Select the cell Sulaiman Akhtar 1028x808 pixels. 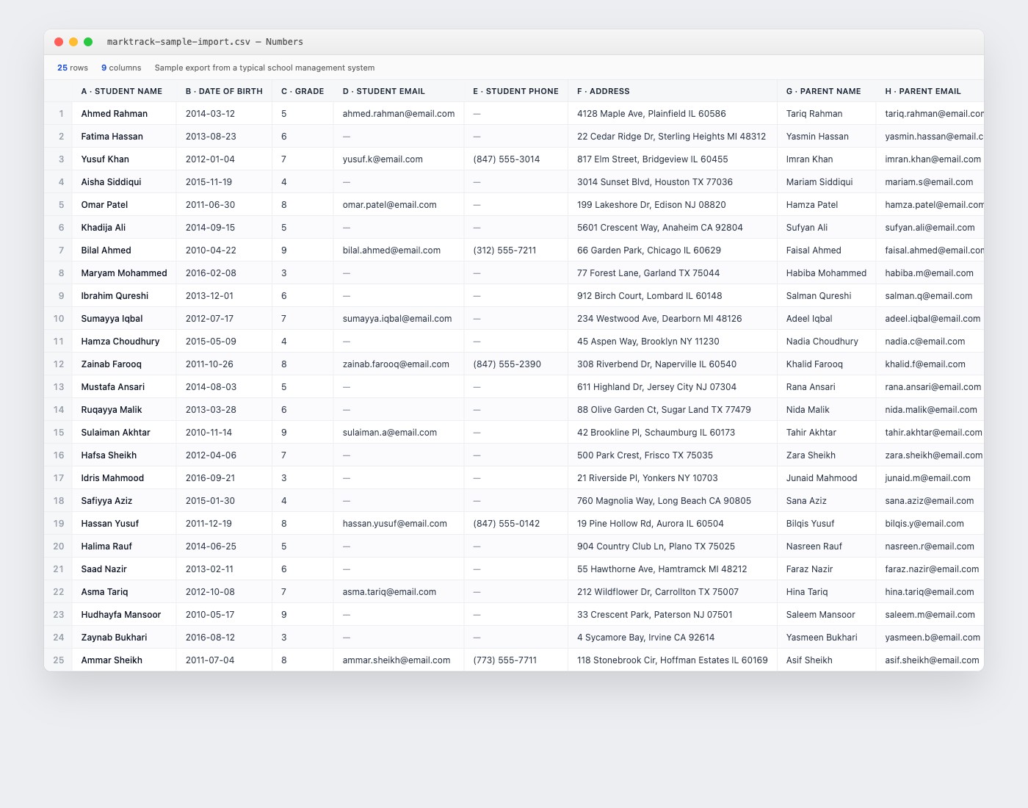point(125,433)
